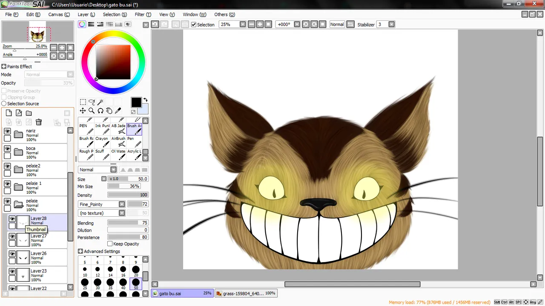This screenshot has width=545, height=306.
Task: Switch to the grass-159804 document tab
Action: coord(246,293)
